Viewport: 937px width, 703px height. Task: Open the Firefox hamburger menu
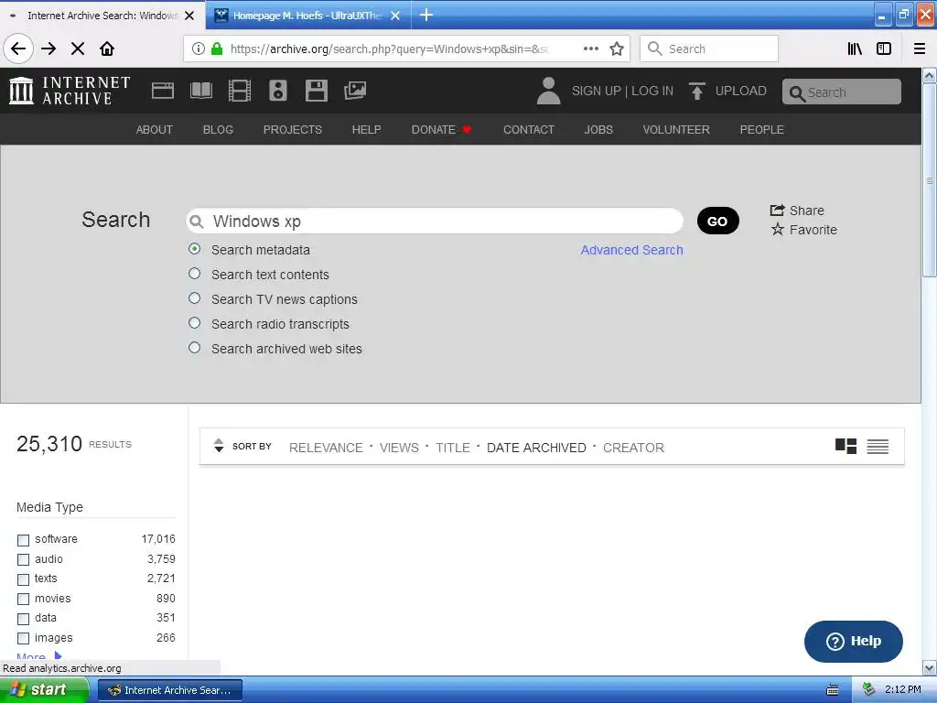(x=920, y=49)
